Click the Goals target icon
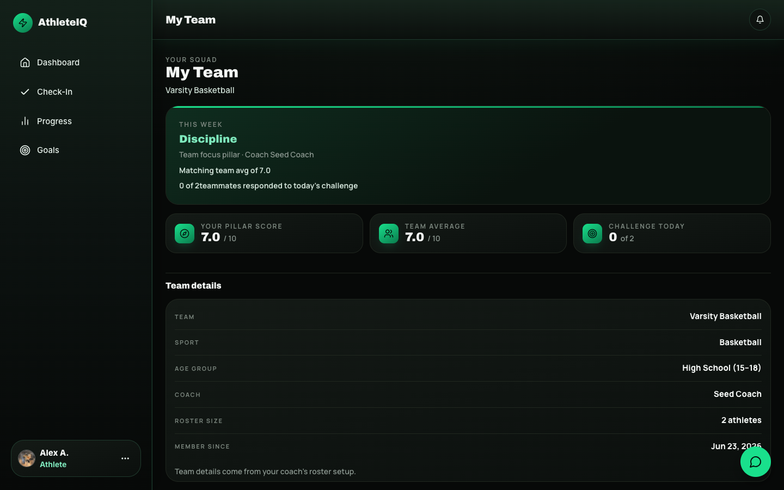Viewport: 784px width, 490px height. (25, 150)
